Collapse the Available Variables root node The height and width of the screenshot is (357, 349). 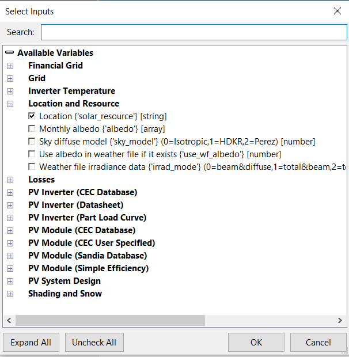coord(10,53)
